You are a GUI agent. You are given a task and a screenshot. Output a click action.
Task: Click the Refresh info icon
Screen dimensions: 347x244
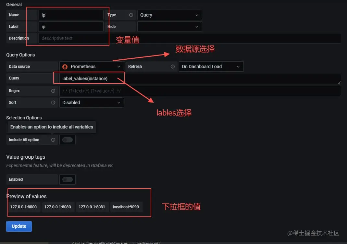click(173, 67)
